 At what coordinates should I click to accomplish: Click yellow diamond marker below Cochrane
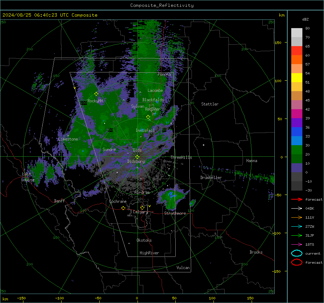coord(123,208)
